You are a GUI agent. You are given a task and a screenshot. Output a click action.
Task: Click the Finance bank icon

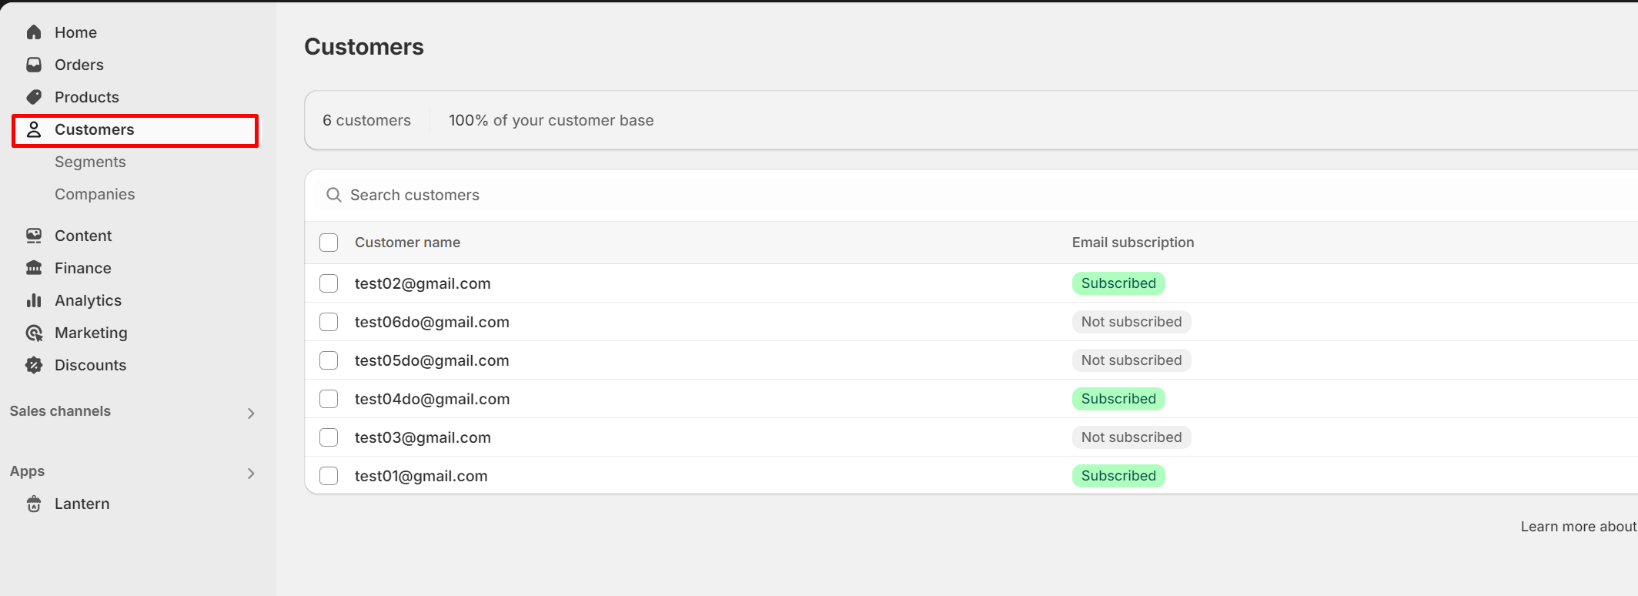(x=34, y=268)
